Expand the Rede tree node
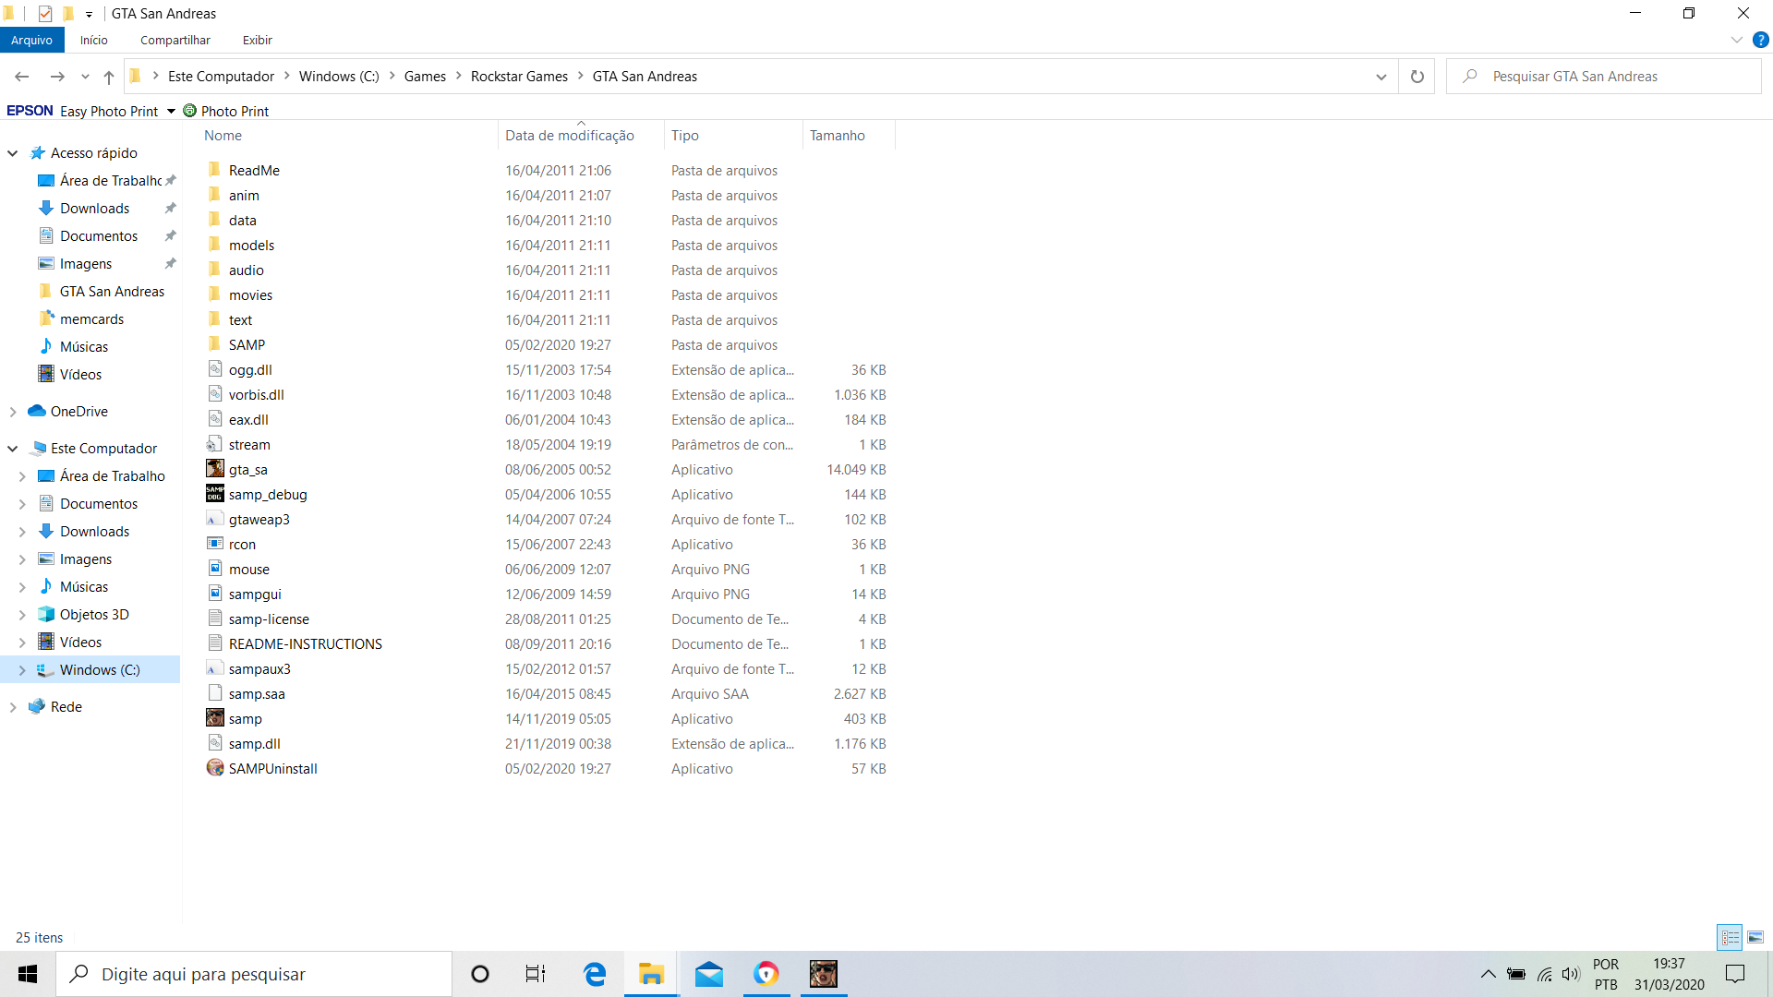This screenshot has width=1773, height=997. (x=13, y=707)
